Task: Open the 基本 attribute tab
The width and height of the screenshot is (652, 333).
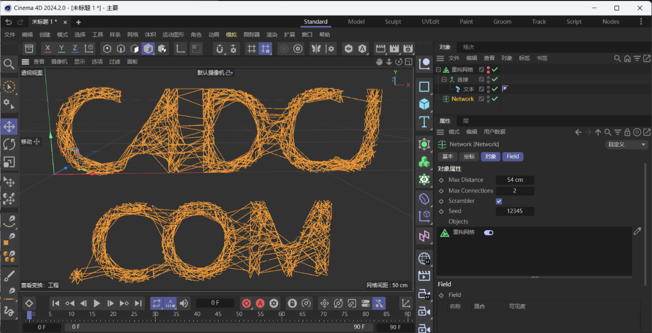Action: coord(448,156)
